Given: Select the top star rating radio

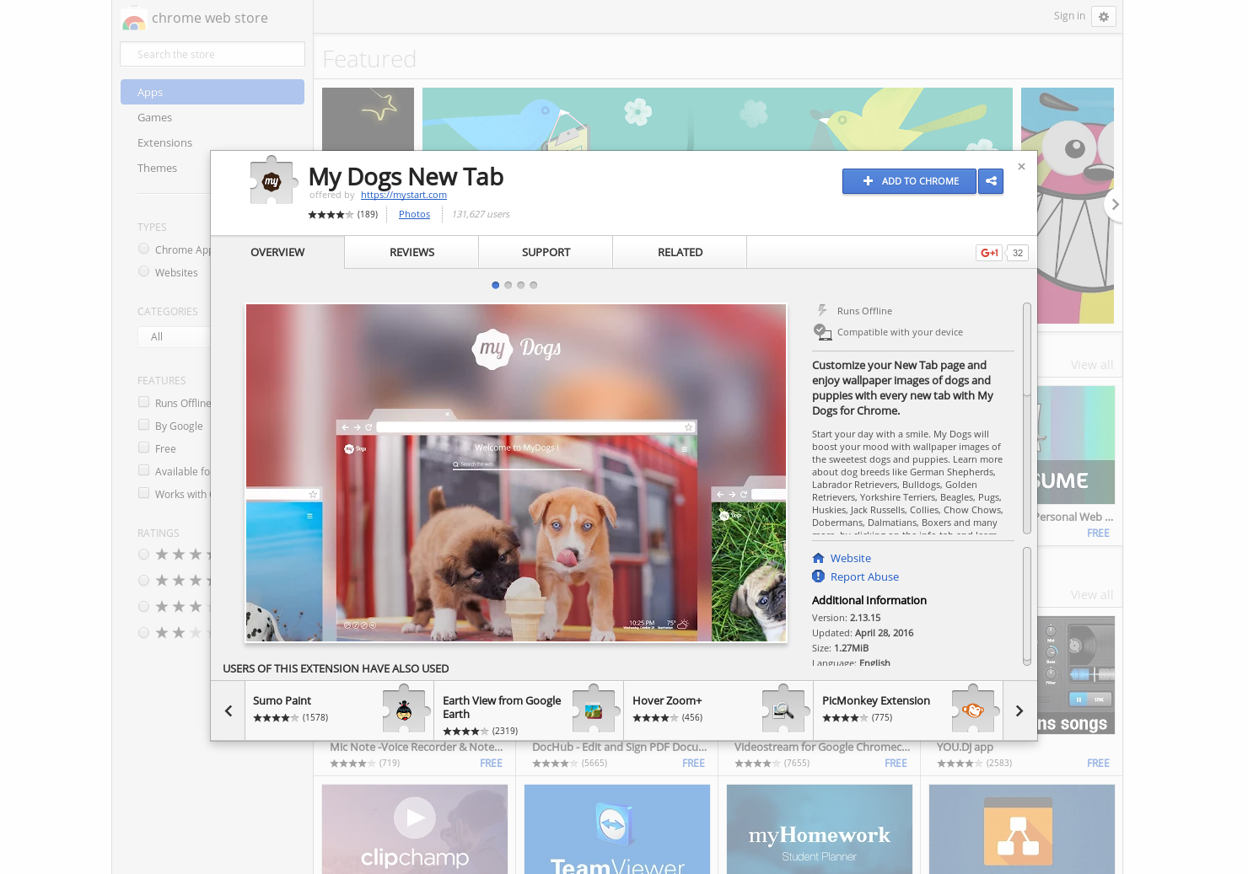Looking at the screenshot, I should tap(143, 555).
